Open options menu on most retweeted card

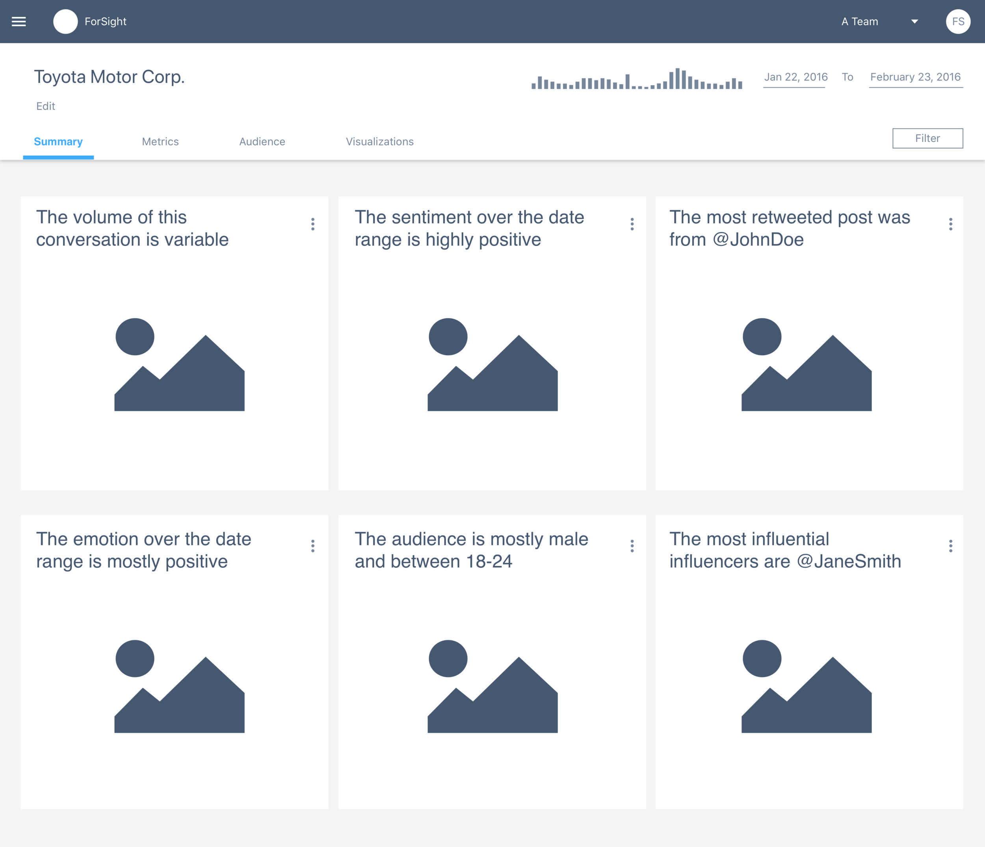(950, 224)
